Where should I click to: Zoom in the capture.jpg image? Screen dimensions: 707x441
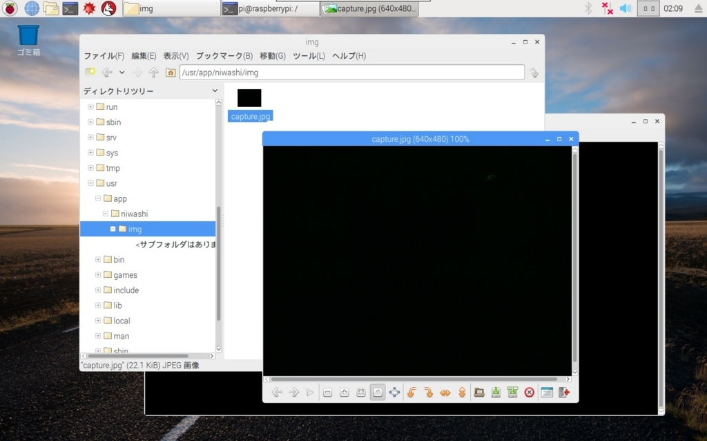(345, 392)
